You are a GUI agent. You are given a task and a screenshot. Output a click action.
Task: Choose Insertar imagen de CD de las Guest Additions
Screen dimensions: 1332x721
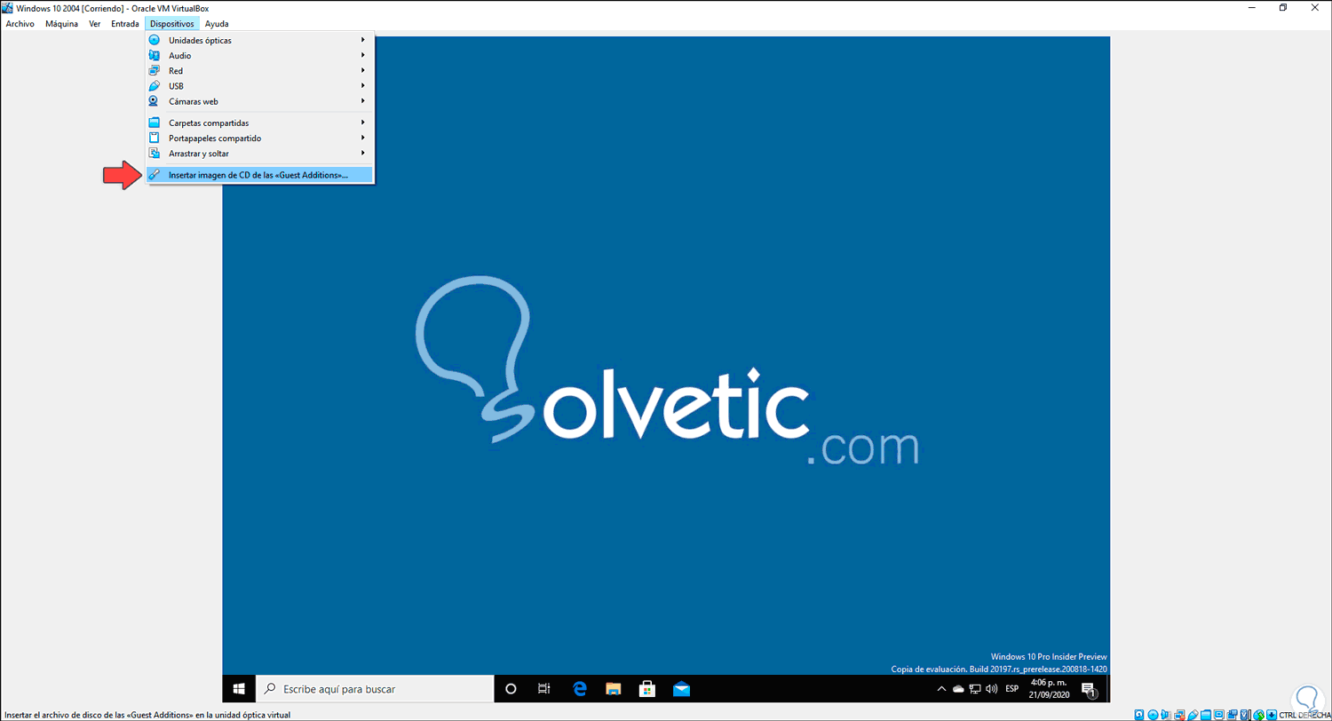coord(259,175)
